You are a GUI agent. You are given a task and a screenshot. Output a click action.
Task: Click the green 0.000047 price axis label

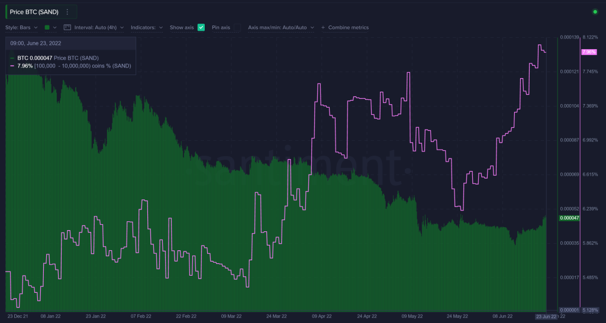pyautogui.click(x=569, y=218)
